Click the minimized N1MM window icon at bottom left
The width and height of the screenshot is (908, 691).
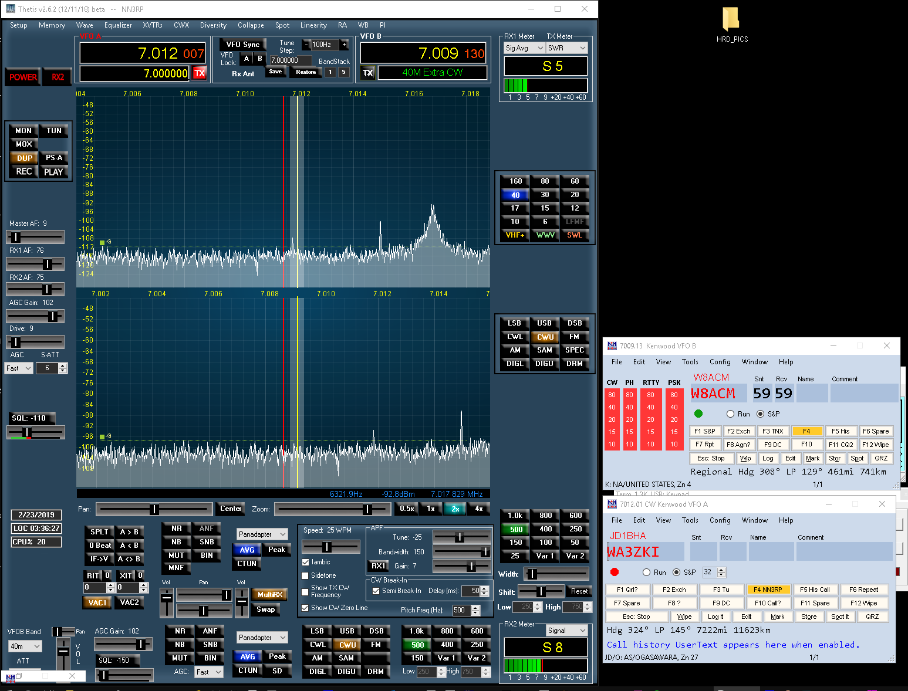pyautogui.click(x=11, y=677)
